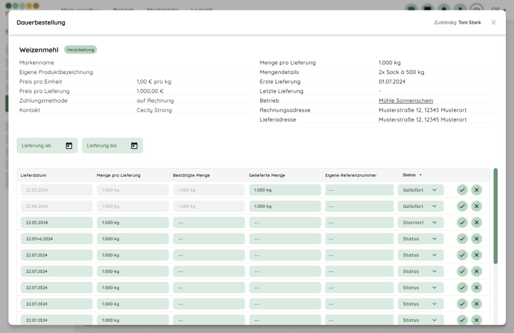Click the table's vertical scrollbar
This screenshot has height=333, width=514.
(495, 216)
